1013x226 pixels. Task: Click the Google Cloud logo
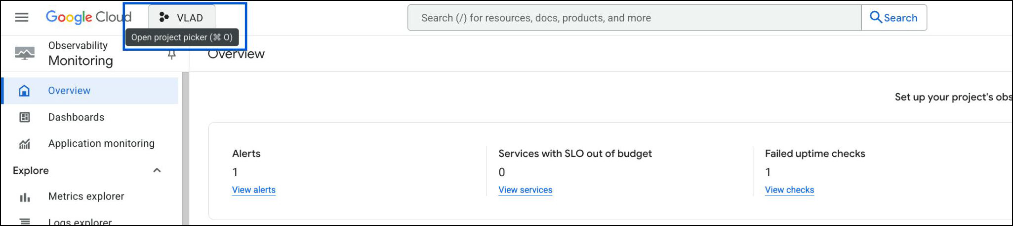pos(88,17)
